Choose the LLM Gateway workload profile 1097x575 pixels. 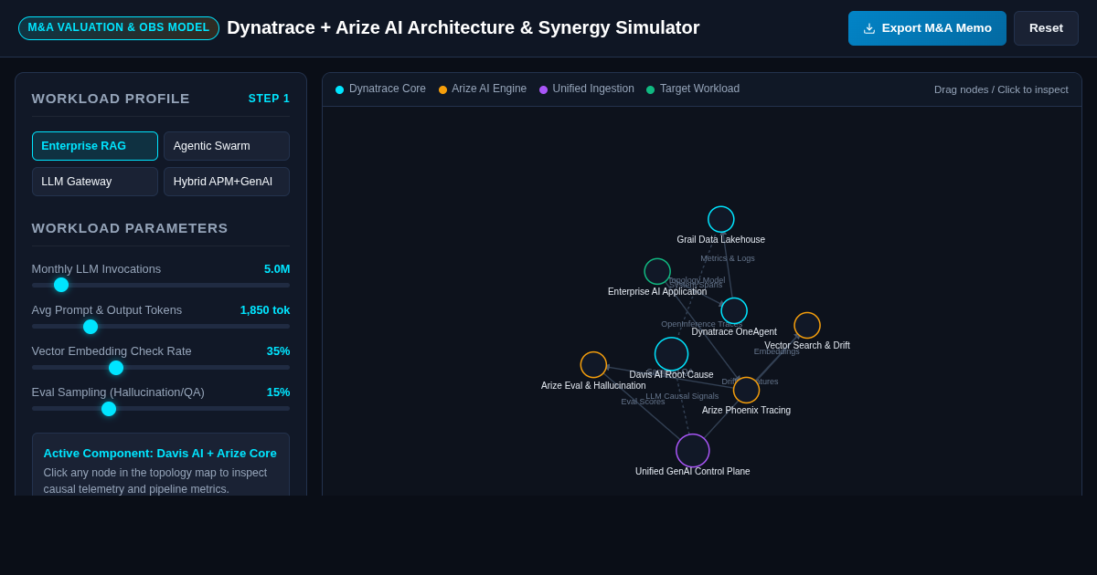point(95,182)
